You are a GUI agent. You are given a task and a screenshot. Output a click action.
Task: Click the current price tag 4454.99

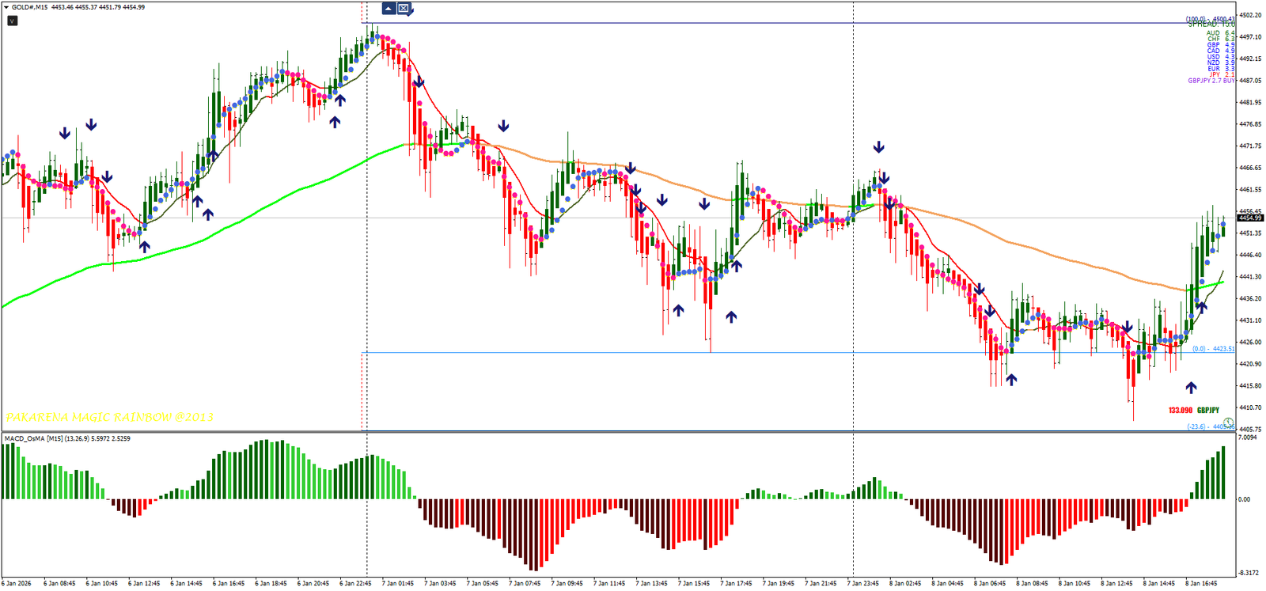1250,218
